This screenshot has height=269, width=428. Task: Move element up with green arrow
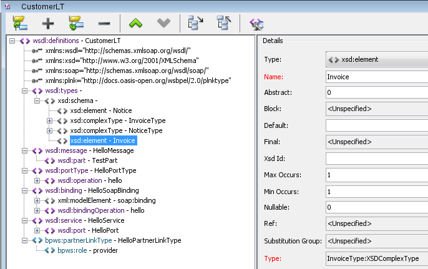click(x=135, y=23)
